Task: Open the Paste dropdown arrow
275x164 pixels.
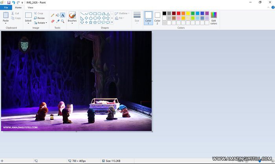Action: (x=5, y=23)
